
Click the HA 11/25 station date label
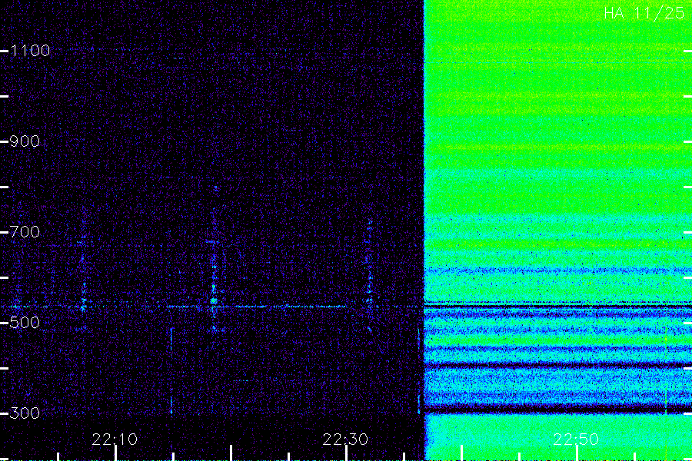pyautogui.click(x=644, y=13)
